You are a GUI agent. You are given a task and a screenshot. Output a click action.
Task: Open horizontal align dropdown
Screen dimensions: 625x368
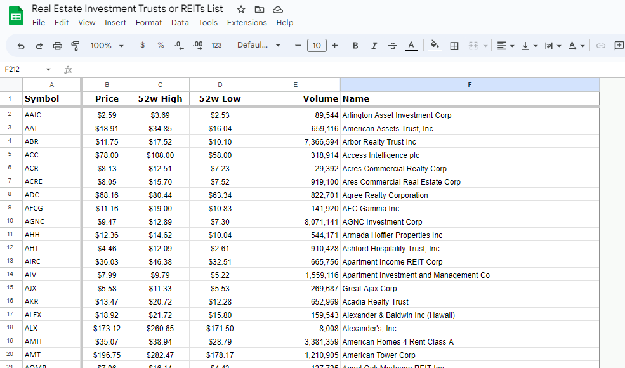point(506,46)
